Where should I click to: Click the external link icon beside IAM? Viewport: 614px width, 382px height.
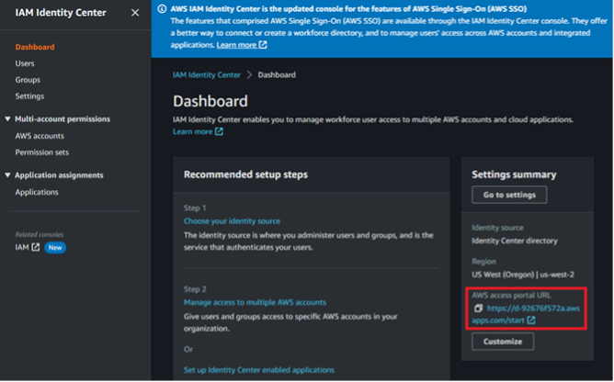pos(36,247)
